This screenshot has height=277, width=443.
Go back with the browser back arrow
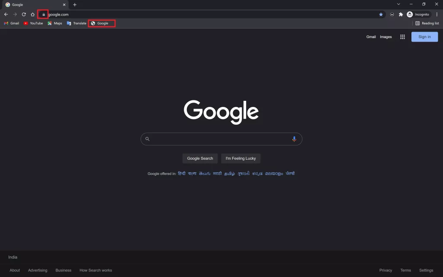click(6, 14)
